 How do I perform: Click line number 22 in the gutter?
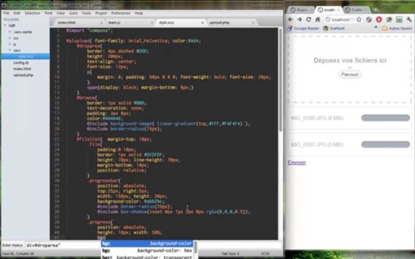[57, 139]
